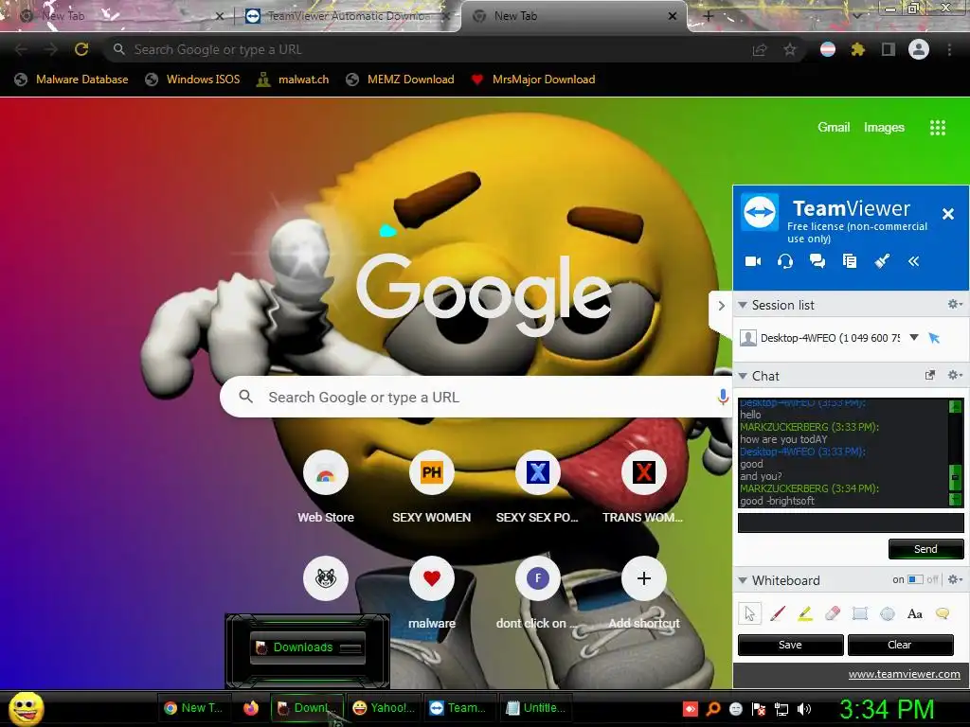Open the www.teamviewer.com link
The width and height of the screenshot is (970, 727).
tap(904, 674)
